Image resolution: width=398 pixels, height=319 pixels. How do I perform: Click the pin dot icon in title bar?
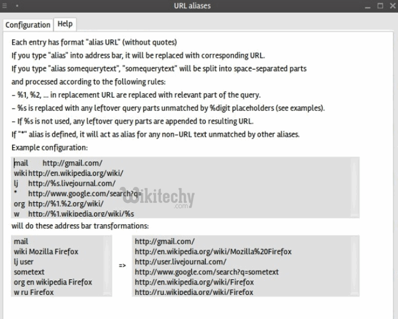tap(17, 6)
